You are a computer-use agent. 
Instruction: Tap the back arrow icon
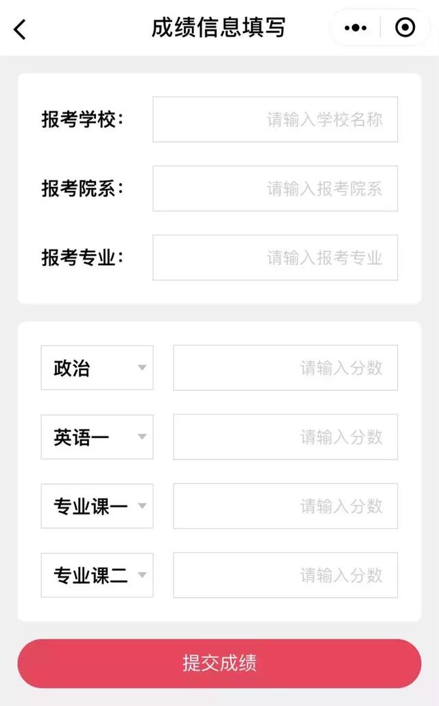(x=20, y=29)
